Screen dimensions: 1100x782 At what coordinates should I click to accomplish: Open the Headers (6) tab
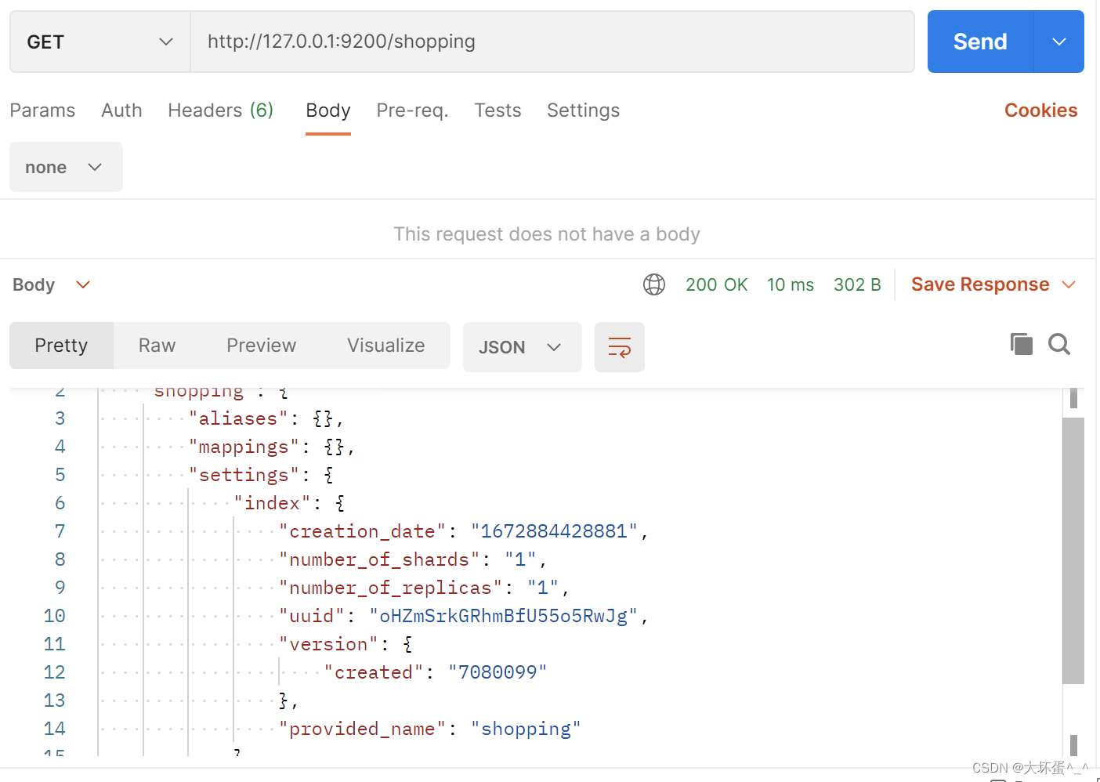pos(221,110)
